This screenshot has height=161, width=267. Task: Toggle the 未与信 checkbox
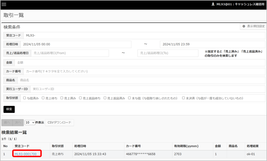coord(129,98)
